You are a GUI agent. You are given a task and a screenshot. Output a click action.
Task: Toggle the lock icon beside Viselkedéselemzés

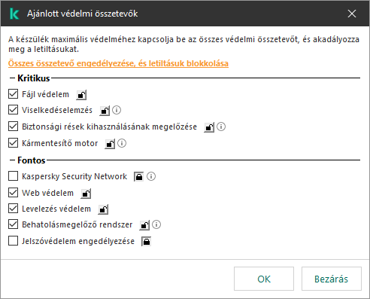(x=105, y=111)
